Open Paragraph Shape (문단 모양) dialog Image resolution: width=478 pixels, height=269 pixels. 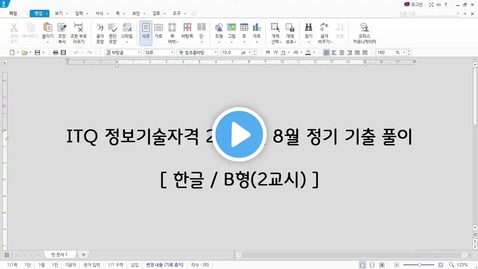pyautogui.click(x=112, y=28)
